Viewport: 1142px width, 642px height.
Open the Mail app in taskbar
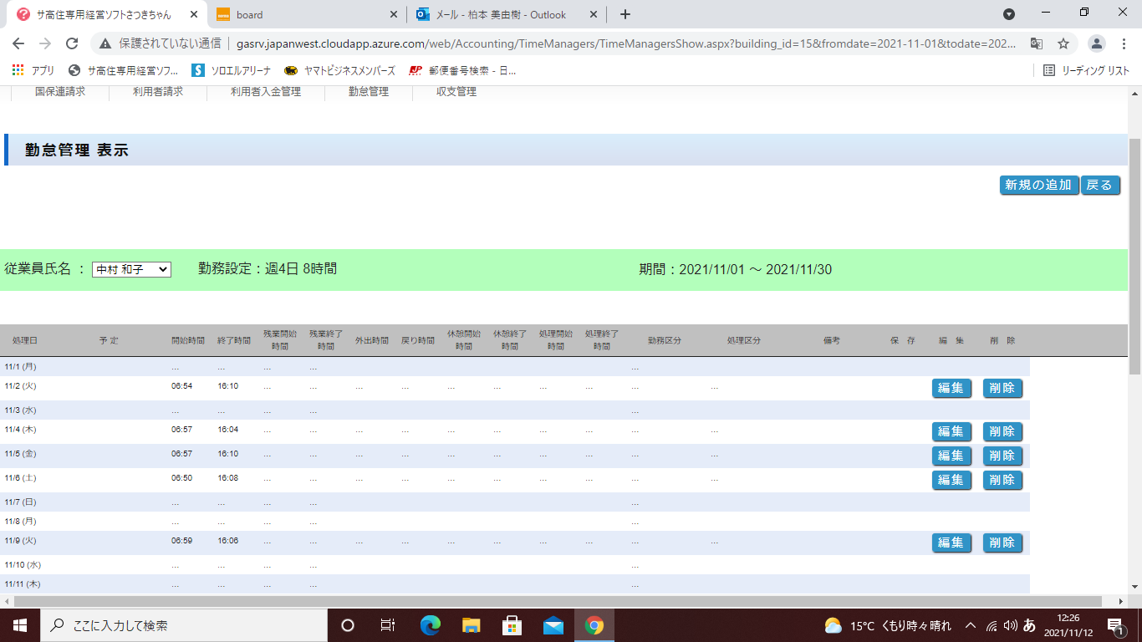point(553,625)
